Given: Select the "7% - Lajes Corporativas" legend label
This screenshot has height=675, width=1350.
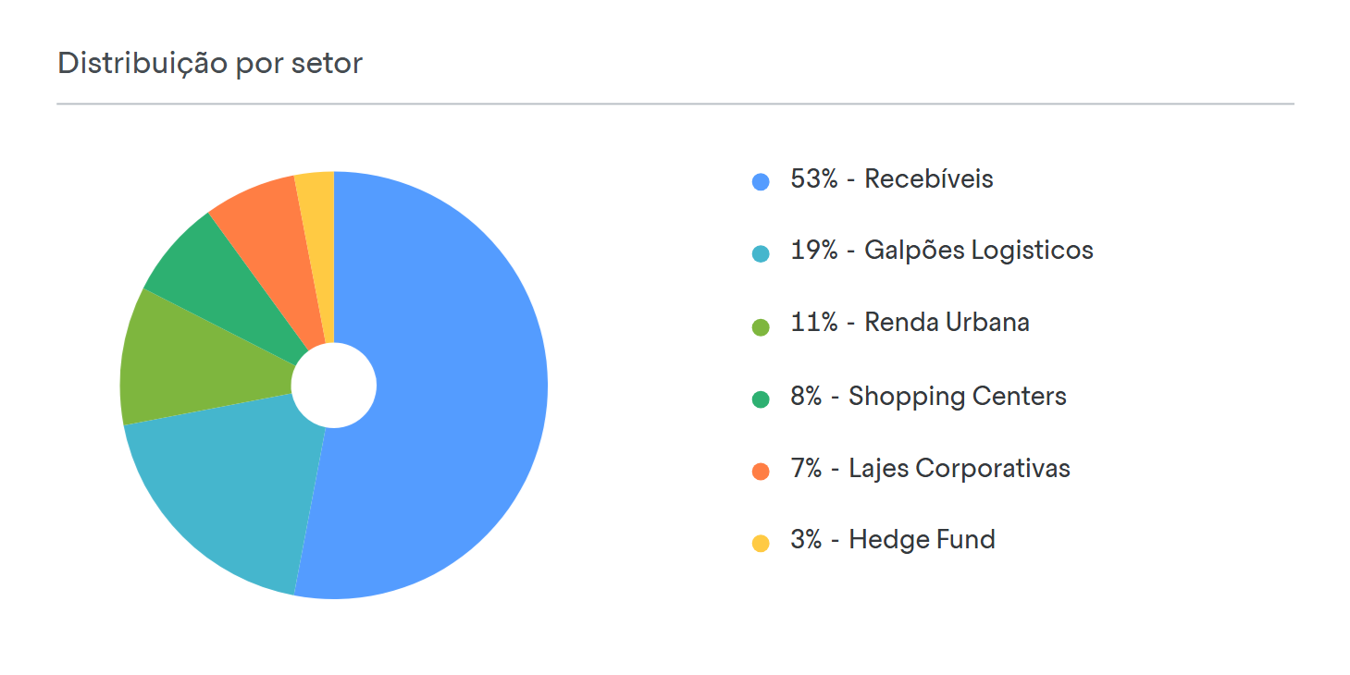Looking at the screenshot, I should pos(930,469).
